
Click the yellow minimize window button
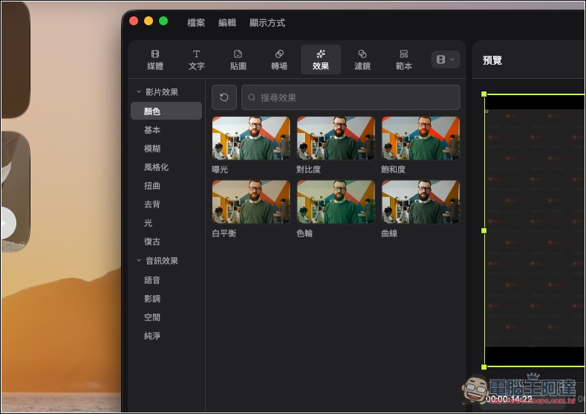coord(149,21)
